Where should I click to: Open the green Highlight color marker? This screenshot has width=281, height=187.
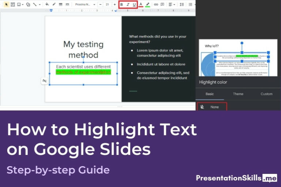(147, 4)
